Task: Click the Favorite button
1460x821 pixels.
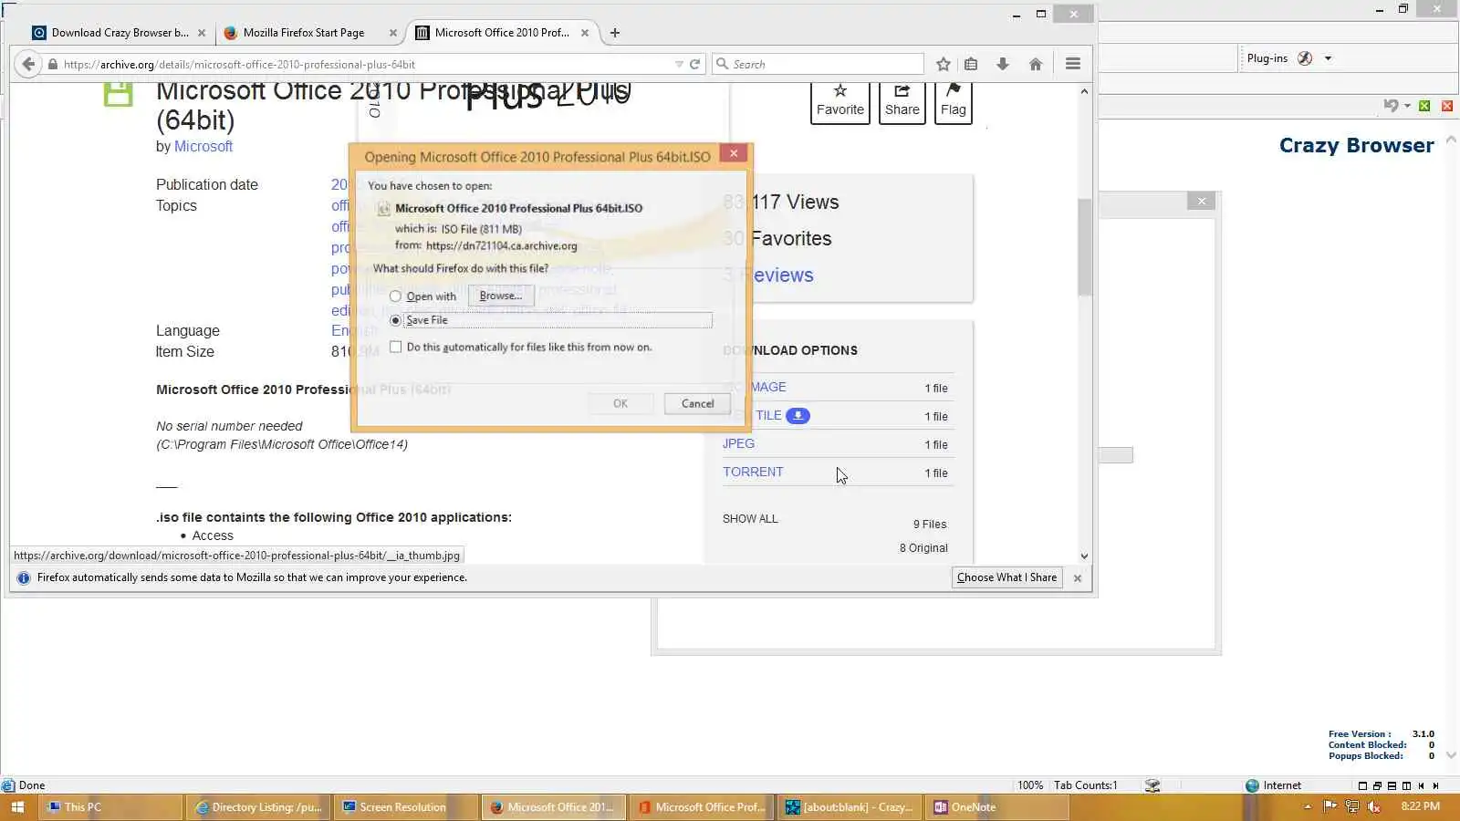Action: point(840,100)
